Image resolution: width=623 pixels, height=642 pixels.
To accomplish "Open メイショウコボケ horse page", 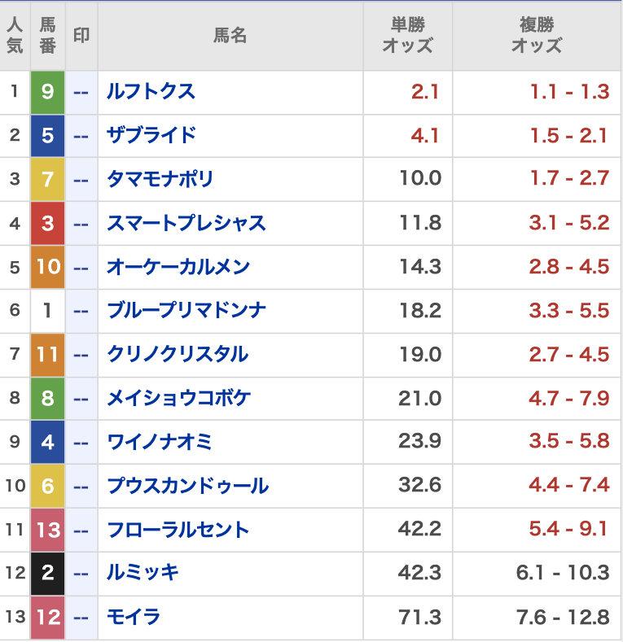I will 178,399.
